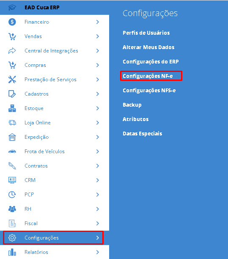Click the Loja Online delivery truck icon

tap(12, 123)
